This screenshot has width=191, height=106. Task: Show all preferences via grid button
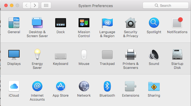[x=46, y=5]
